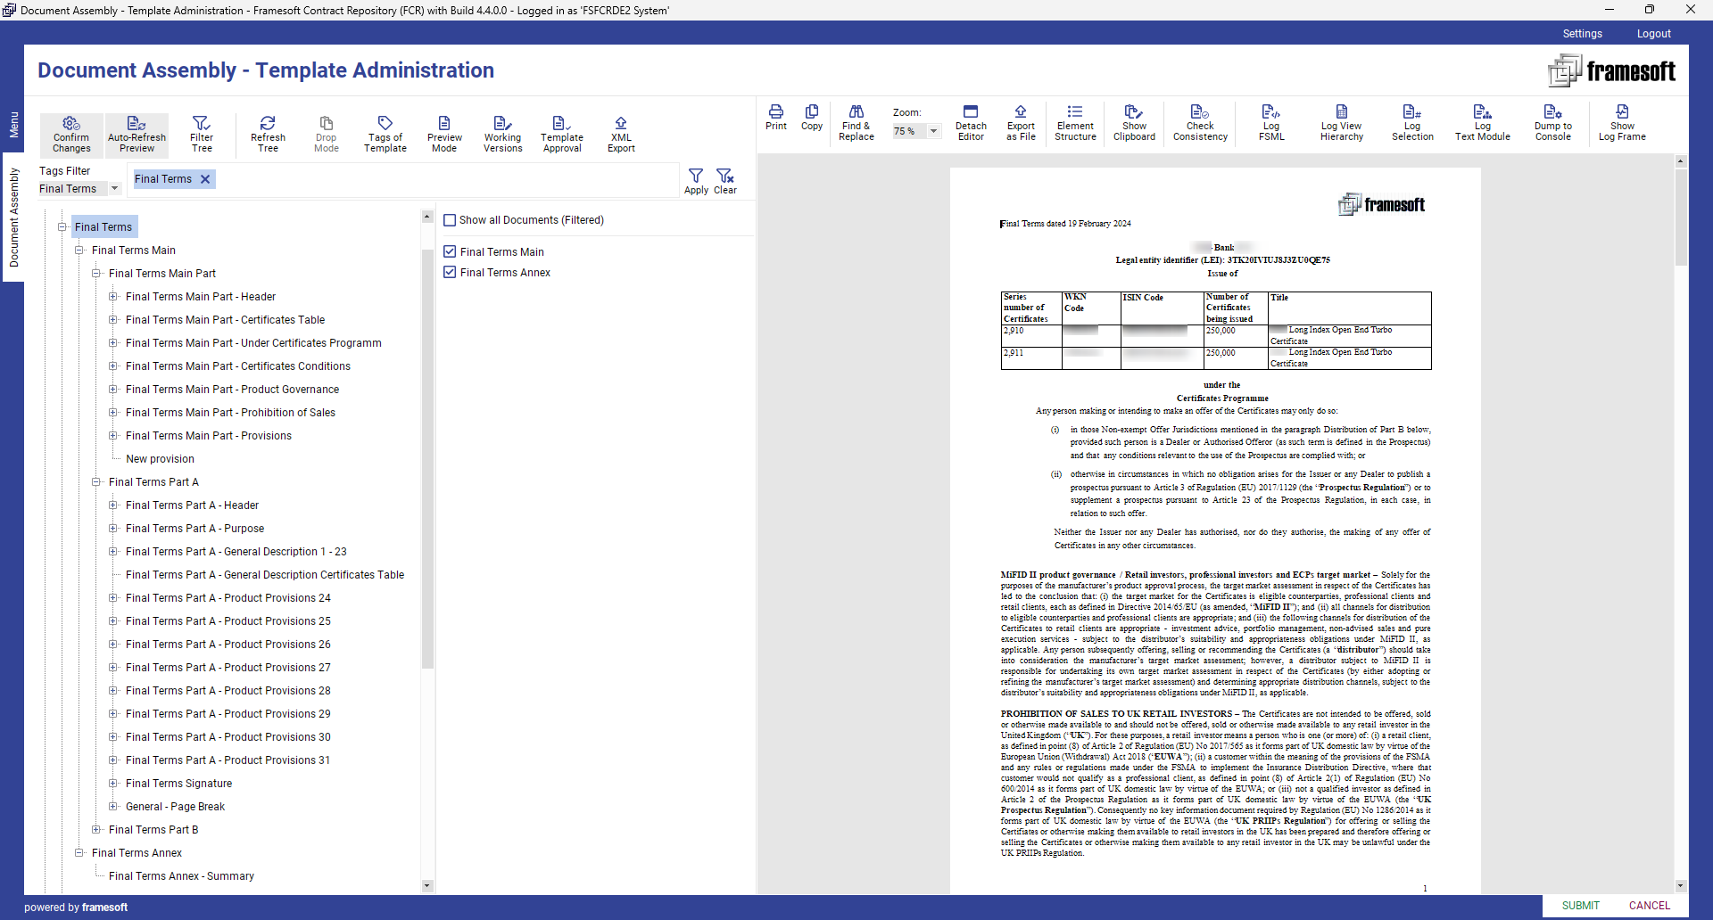Click the preview pane vertical scrollbar
Screen dimensions: 1713x920
click(x=1681, y=218)
